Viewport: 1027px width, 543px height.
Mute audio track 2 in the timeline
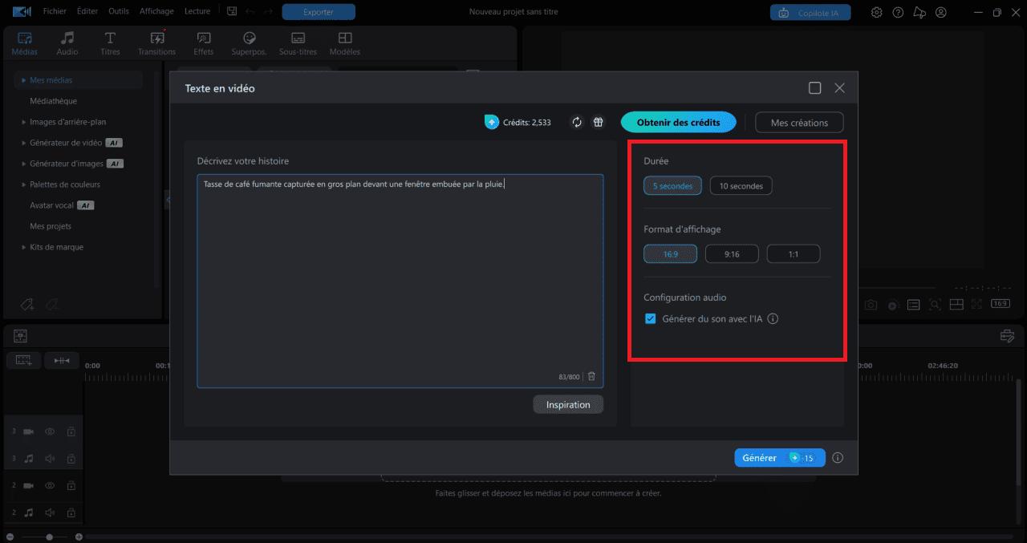pyautogui.click(x=50, y=513)
